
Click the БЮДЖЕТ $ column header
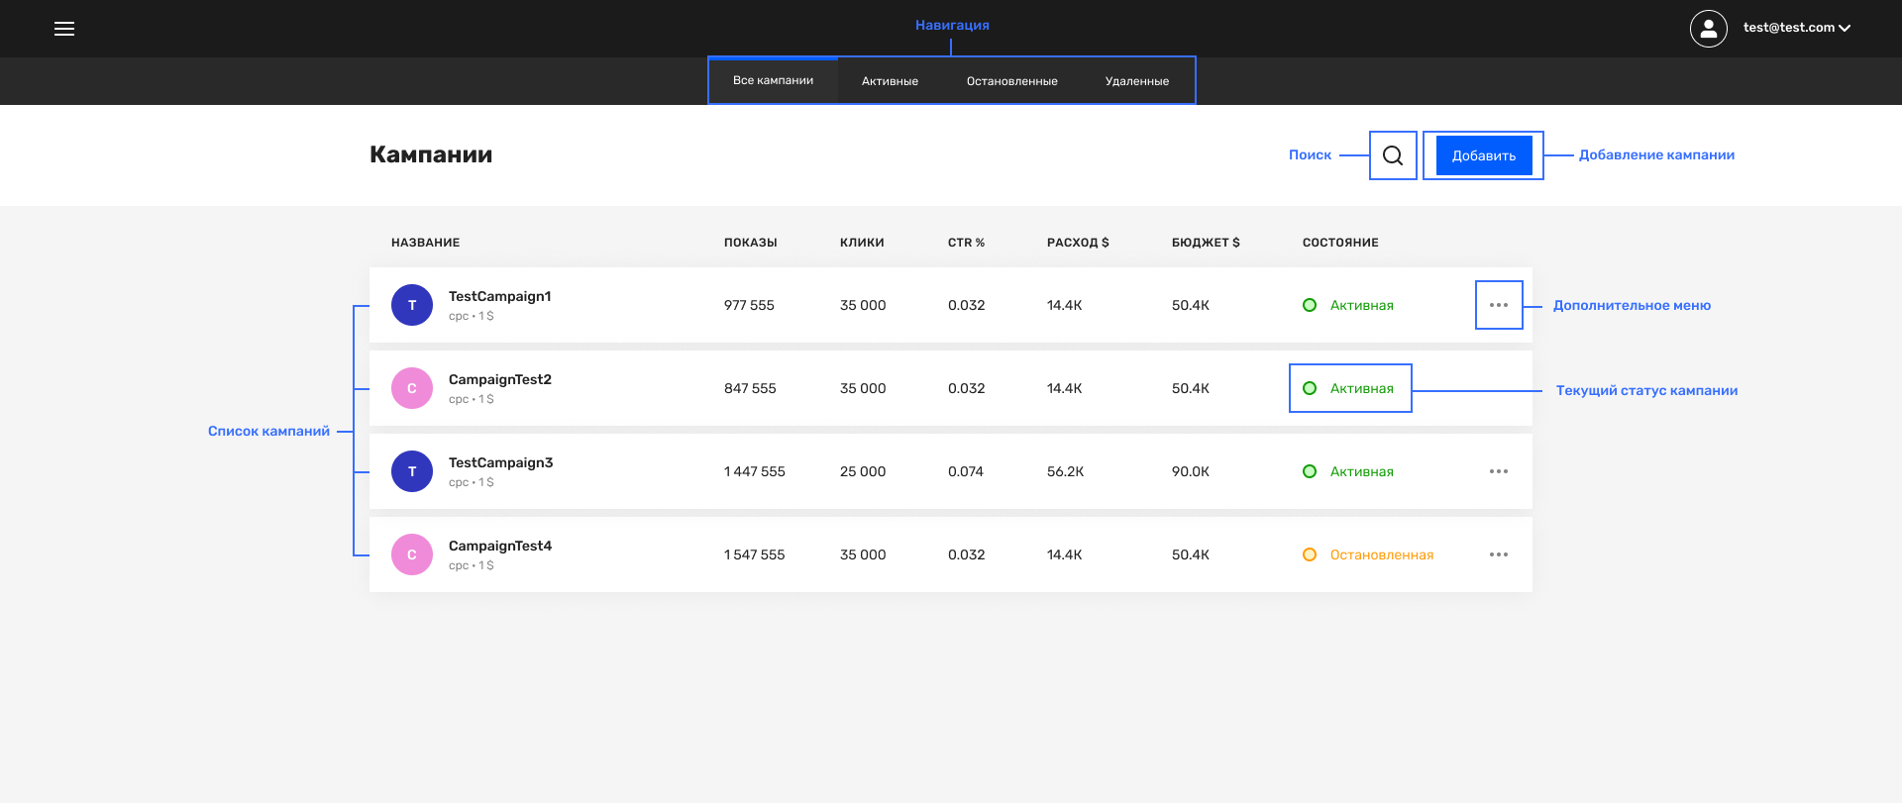[1206, 243]
